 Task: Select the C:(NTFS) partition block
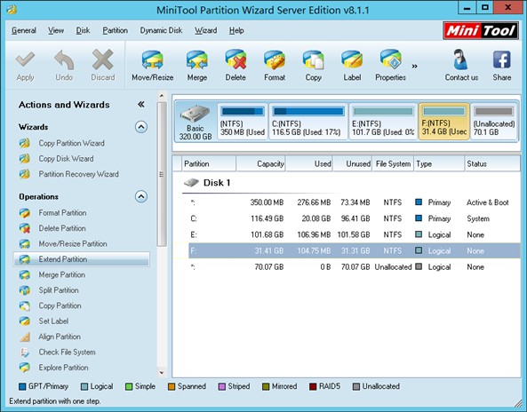308,122
